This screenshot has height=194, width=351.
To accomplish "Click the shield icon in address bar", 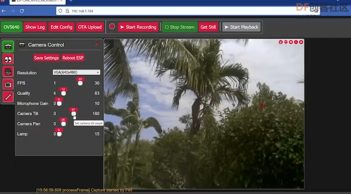I will pos(60,11).
